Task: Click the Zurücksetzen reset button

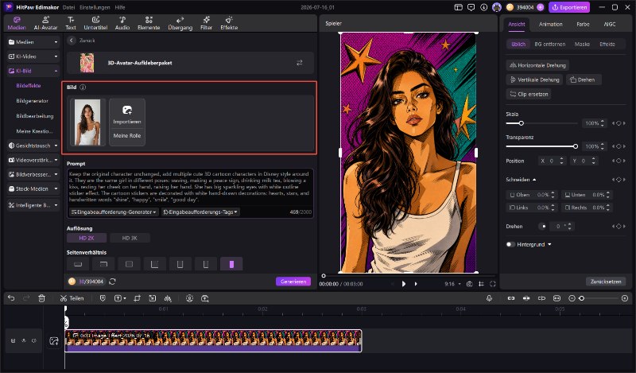Action: 606,282
